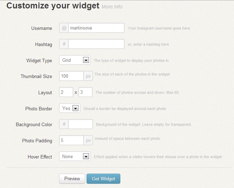This screenshot has height=188, width=234.
Task: Expand the Hover Effect None dropdown
Action: pos(75,156)
